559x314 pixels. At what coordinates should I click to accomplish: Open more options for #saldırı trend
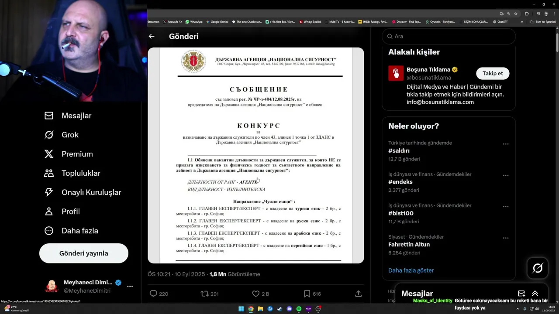(505, 144)
